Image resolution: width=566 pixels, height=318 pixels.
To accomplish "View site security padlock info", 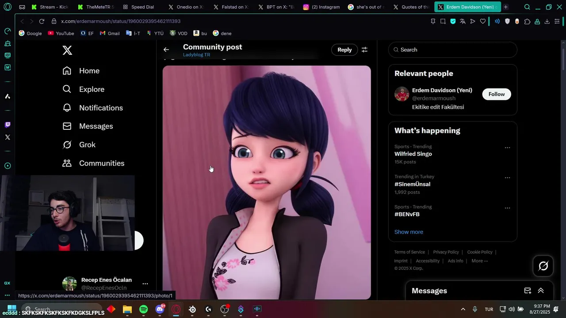I will 54,21.
